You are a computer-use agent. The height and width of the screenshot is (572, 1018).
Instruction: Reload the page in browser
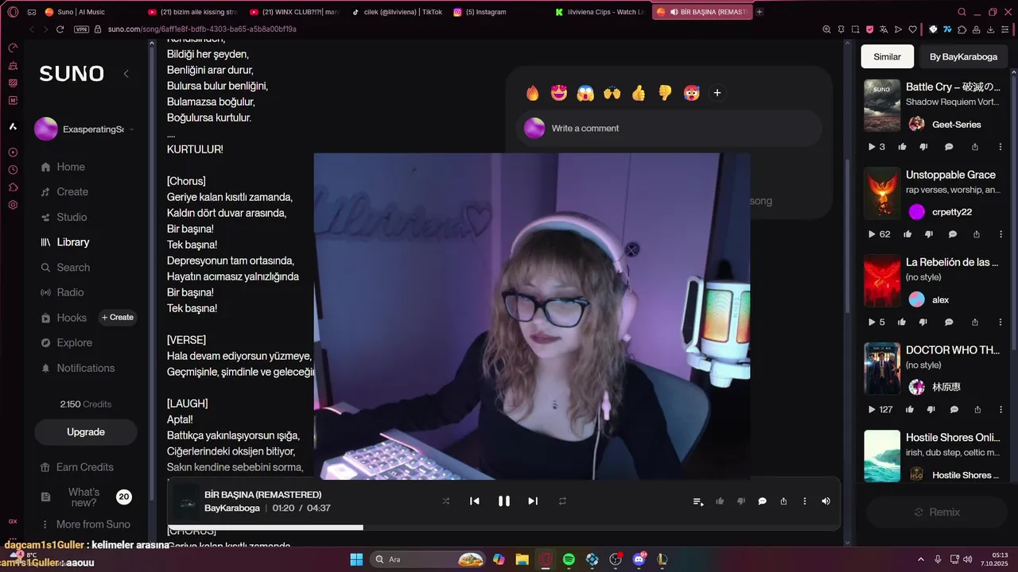[60, 29]
